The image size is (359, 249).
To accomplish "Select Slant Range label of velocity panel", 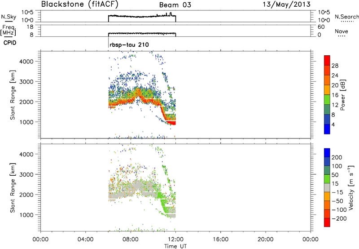I will [x=13, y=188].
